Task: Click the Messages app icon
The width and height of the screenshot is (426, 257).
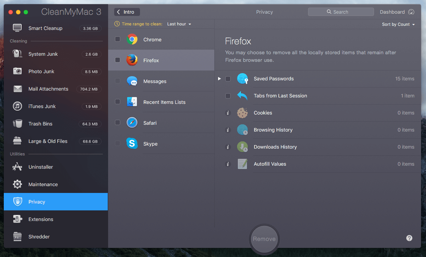Action: pyautogui.click(x=132, y=81)
